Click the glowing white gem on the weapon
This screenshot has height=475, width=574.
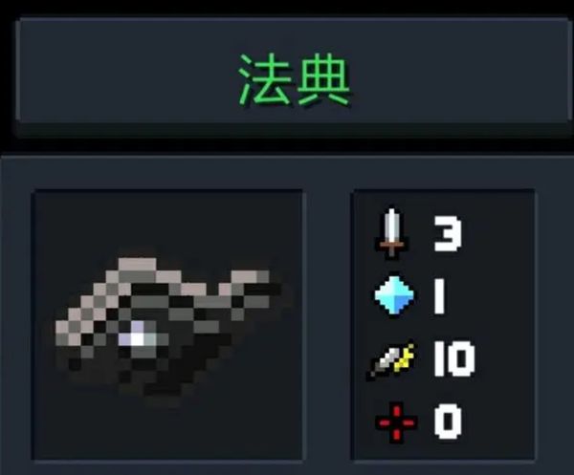click(138, 335)
